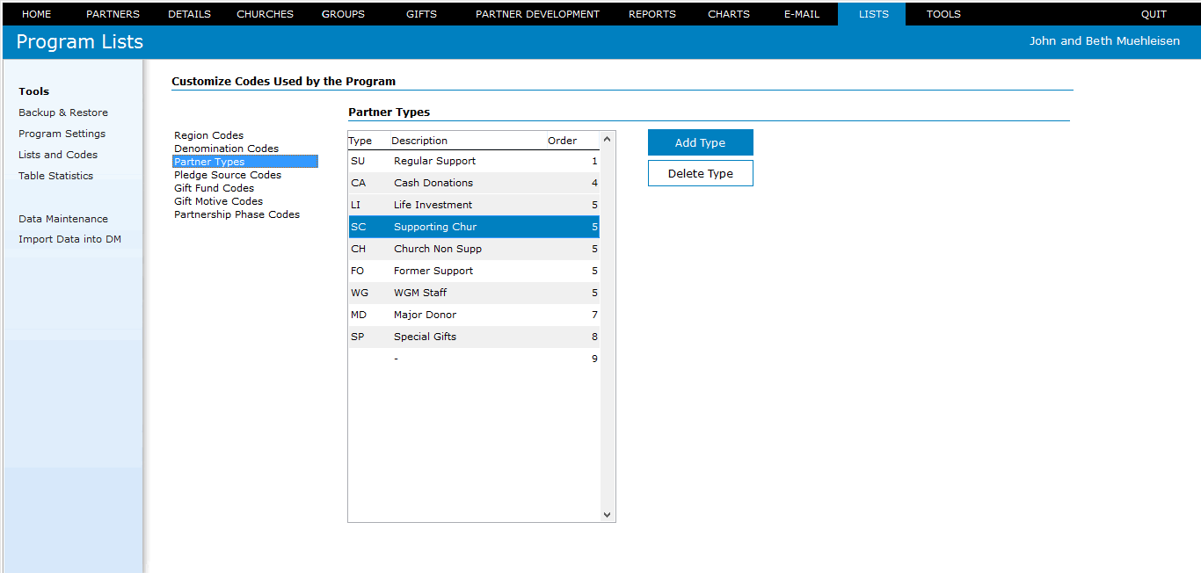Select the Cash Donations row
1201x573 pixels.
[x=474, y=183]
